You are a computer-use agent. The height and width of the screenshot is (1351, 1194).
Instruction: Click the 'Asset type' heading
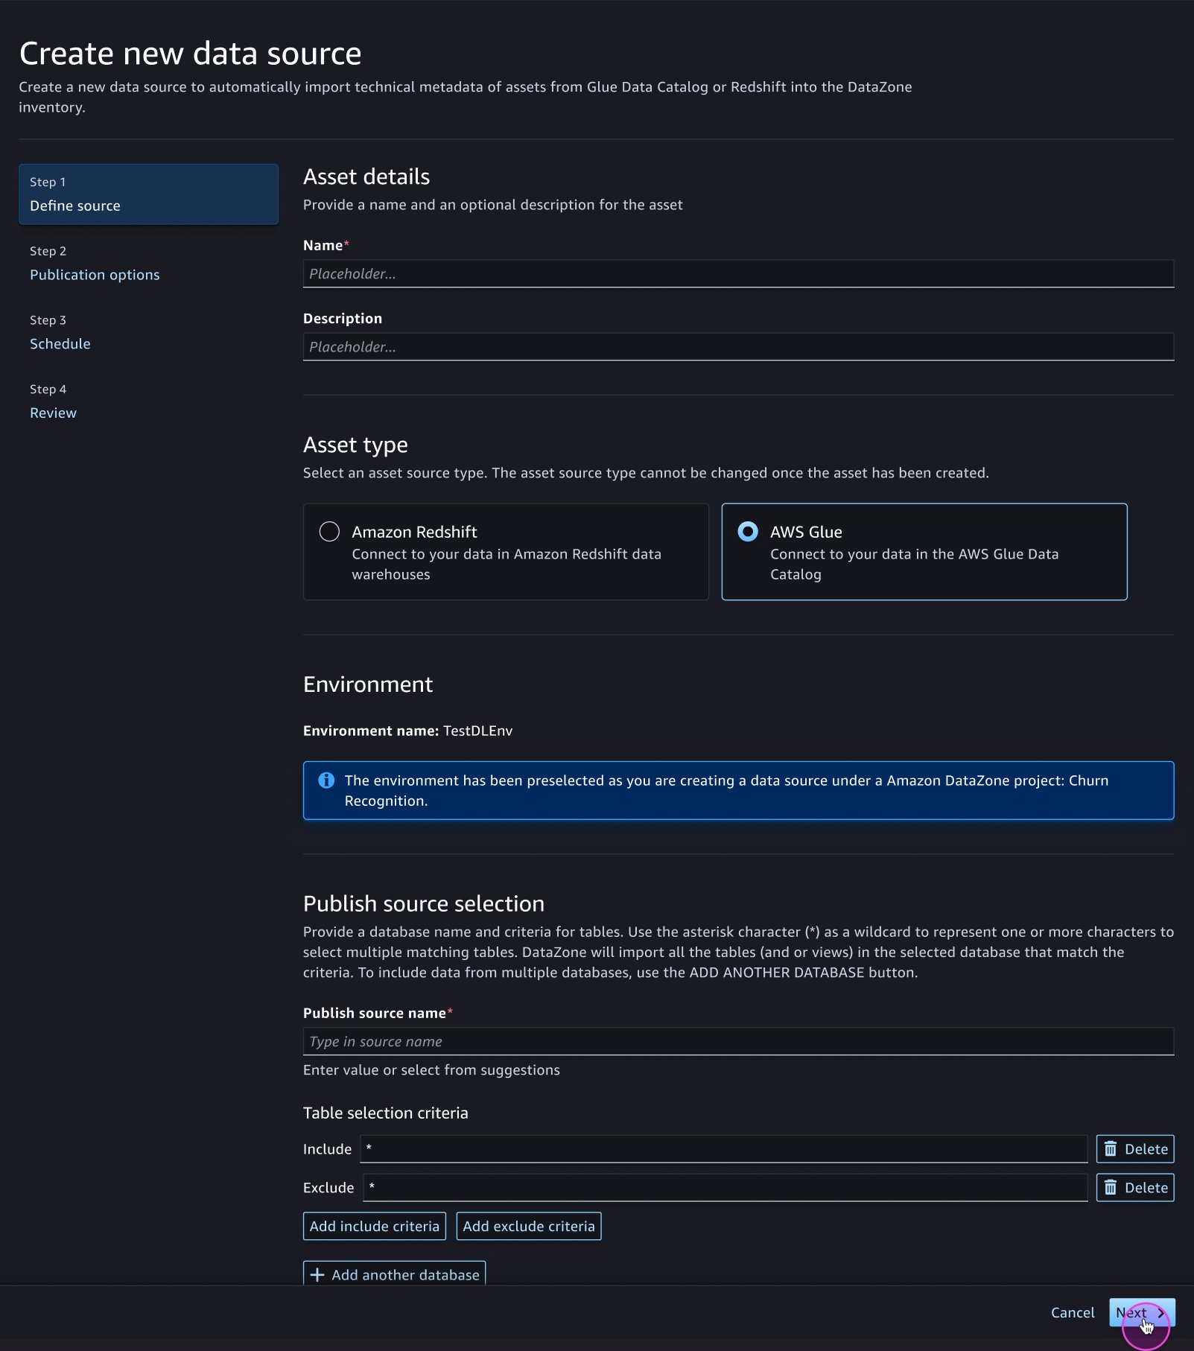click(x=355, y=445)
